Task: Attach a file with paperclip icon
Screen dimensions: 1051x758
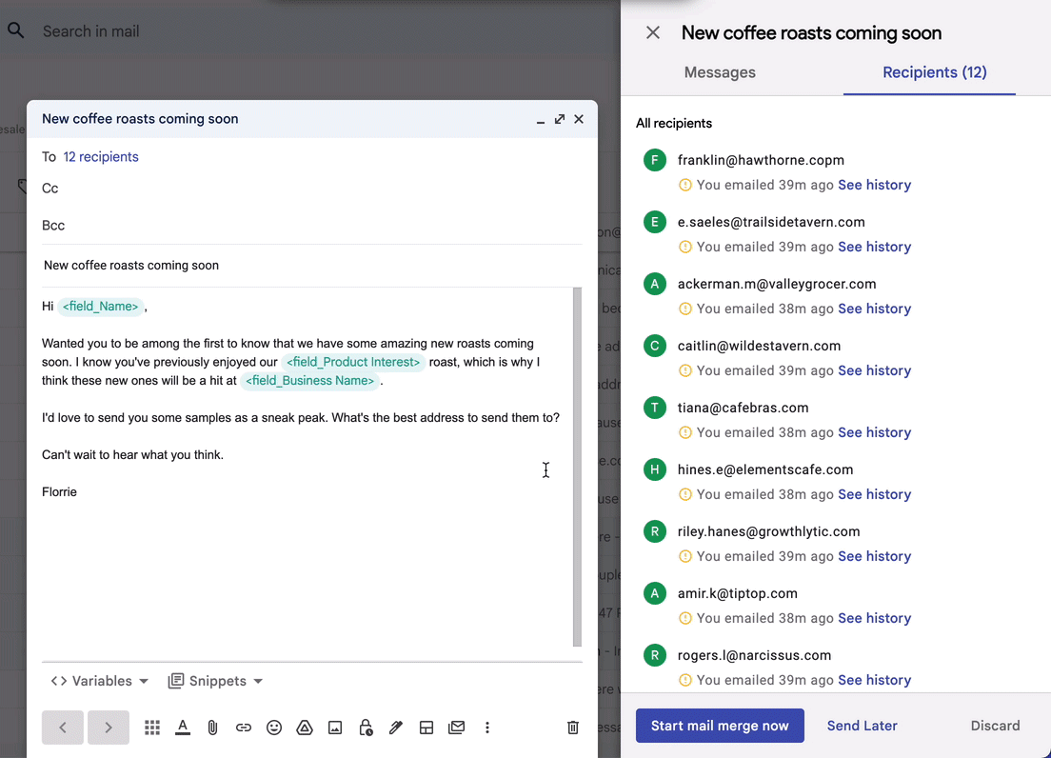Action: (x=212, y=728)
